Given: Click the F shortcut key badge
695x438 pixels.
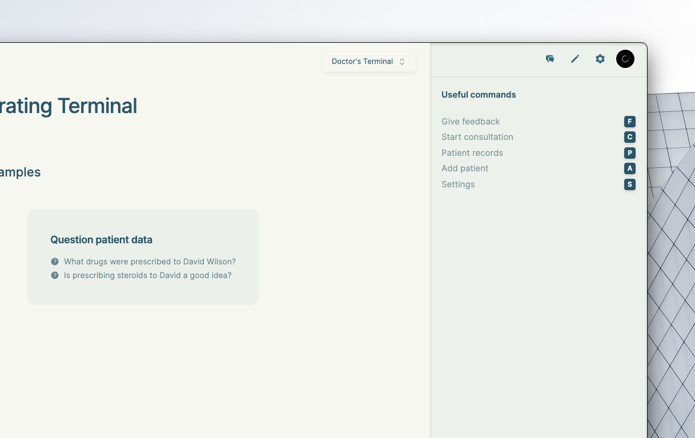Looking at the screenshot, I should (630, 122).
